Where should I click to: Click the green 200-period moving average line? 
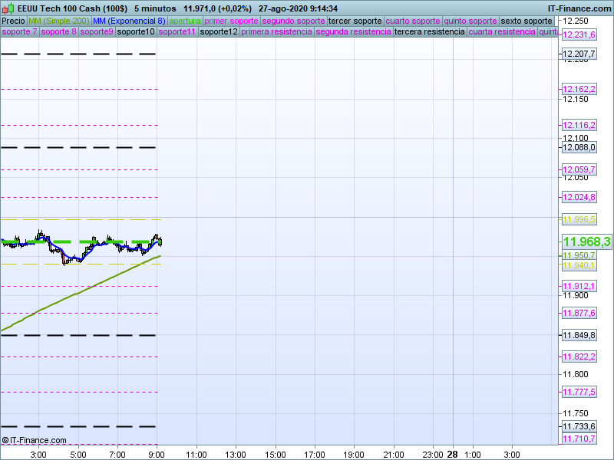point(77,294)
